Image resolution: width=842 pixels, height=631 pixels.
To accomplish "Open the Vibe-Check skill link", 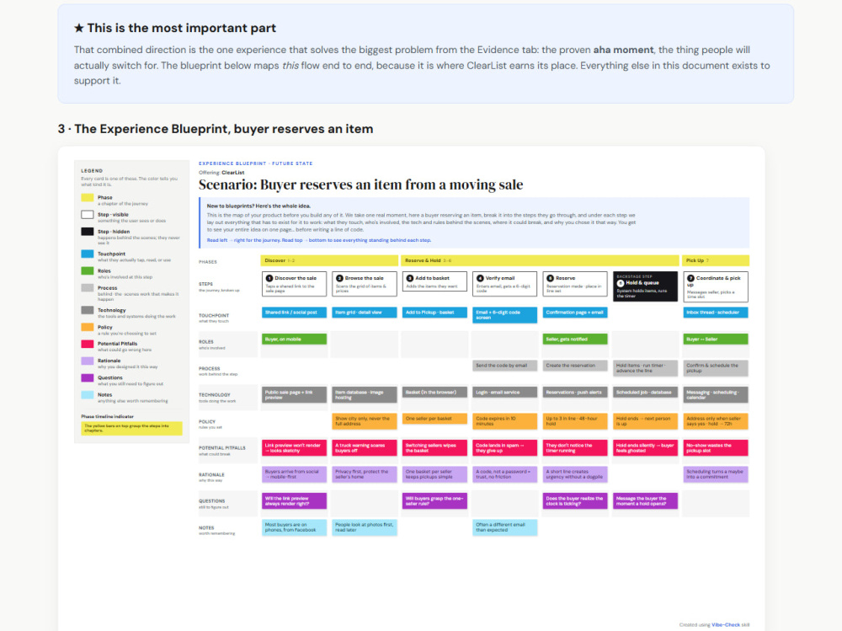I will coord(726,624).
